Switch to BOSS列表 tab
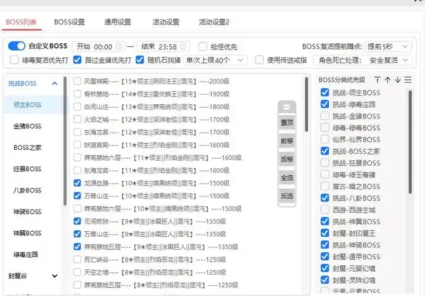This screenshot has height=296, width=425. click(x=21, y=22)
